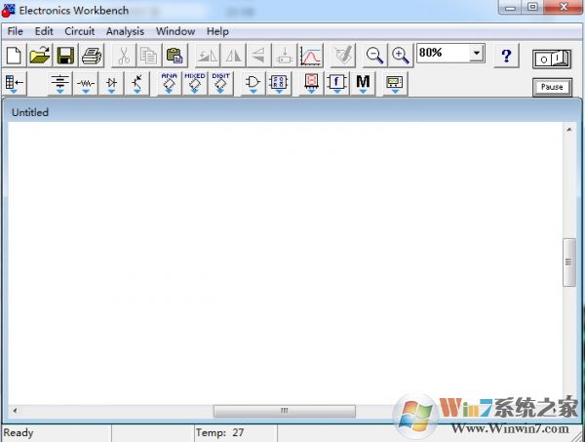Click the blue question mark help icon

(x=506, y=57)
